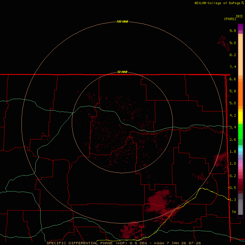Screen dimensions: 245x245
Task: Click the 0.5 DEG elevation angle text
Action: click(x=139, y=243)
